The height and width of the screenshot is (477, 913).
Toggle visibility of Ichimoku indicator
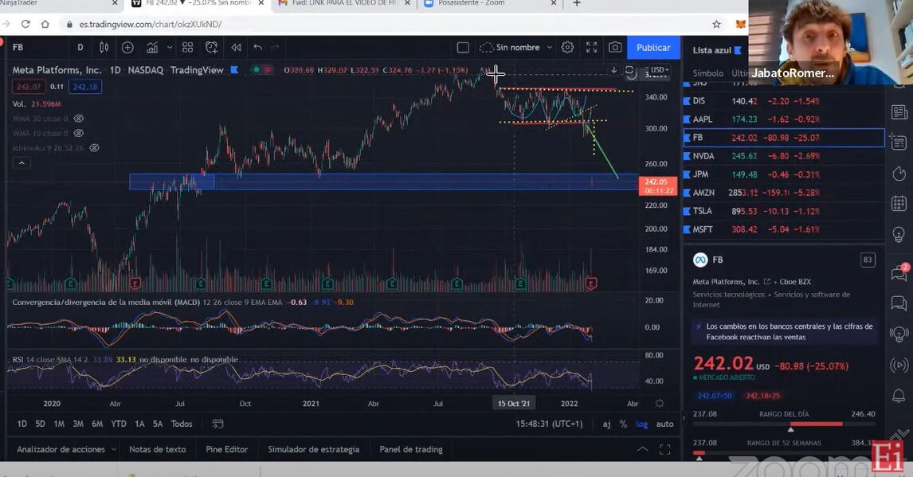[94, 148]
